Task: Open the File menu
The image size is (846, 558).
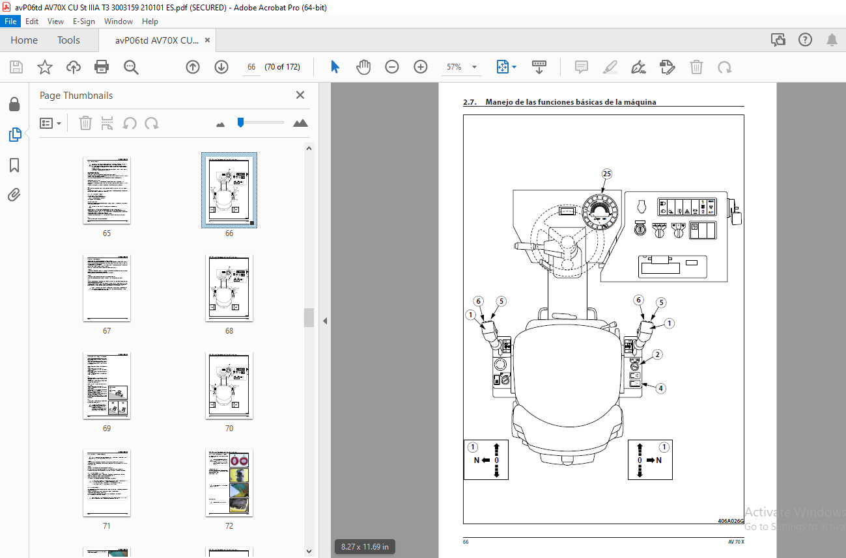Action: 11,21
